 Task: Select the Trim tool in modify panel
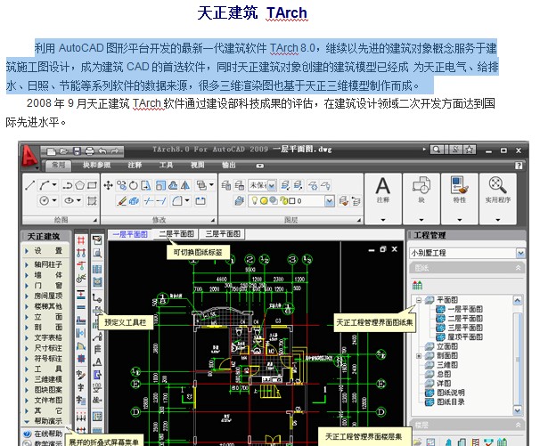pyautogui.click(x=149, y=200)
